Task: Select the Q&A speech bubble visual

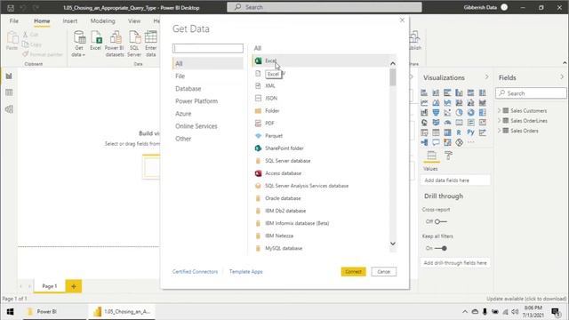Action: (x=436, y=142)
